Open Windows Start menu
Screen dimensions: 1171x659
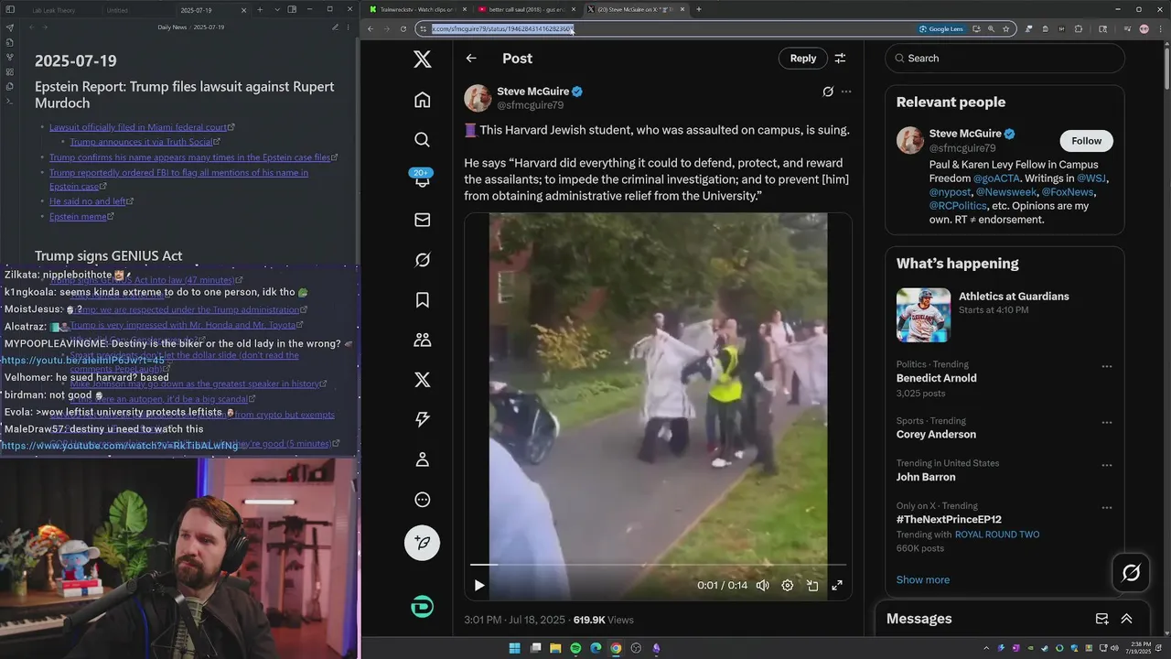coord(514,648)
